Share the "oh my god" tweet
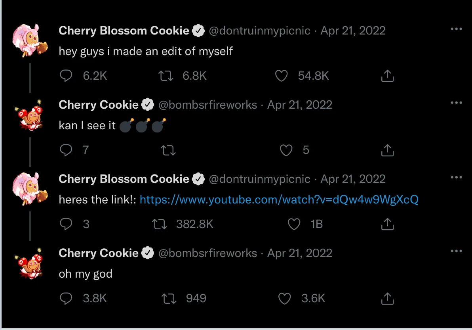This screenshot has height=330, width=472. [x=387, y=298]
